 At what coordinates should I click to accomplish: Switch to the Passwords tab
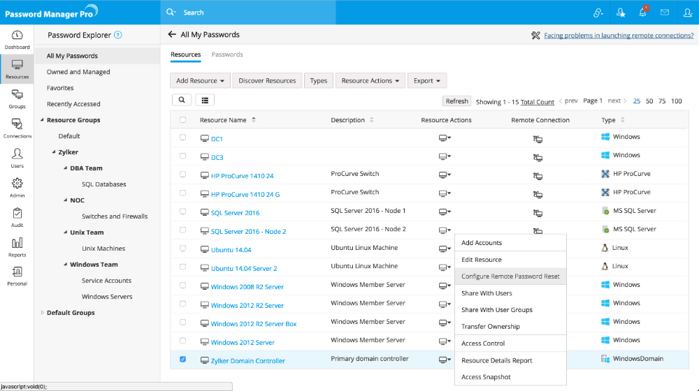227,54
